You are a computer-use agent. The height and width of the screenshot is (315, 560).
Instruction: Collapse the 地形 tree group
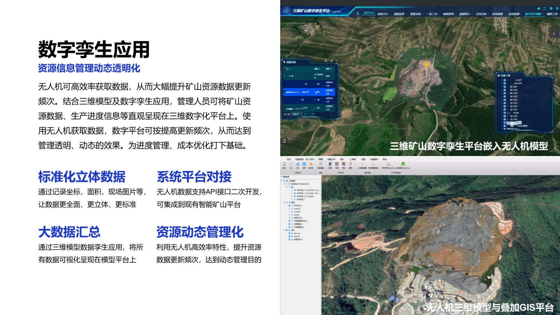284,230
